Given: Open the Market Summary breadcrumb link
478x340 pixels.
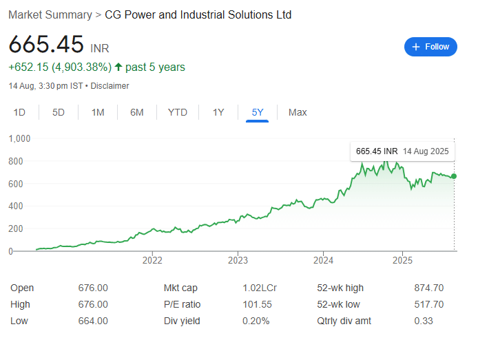Looking at the screenshot, I should pyautogui.click(x=50, y=15).
